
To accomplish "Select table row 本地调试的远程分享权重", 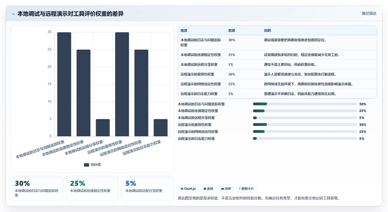I will click(x=277, y=64).
